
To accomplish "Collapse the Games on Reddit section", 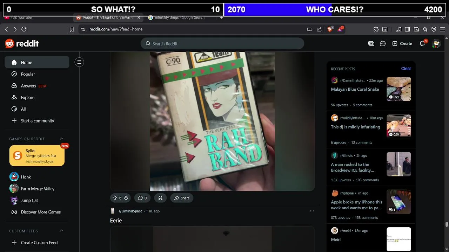I will point(61,139).
